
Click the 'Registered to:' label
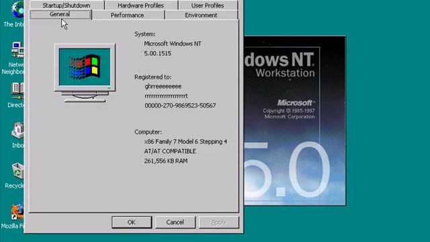(153, 77)
